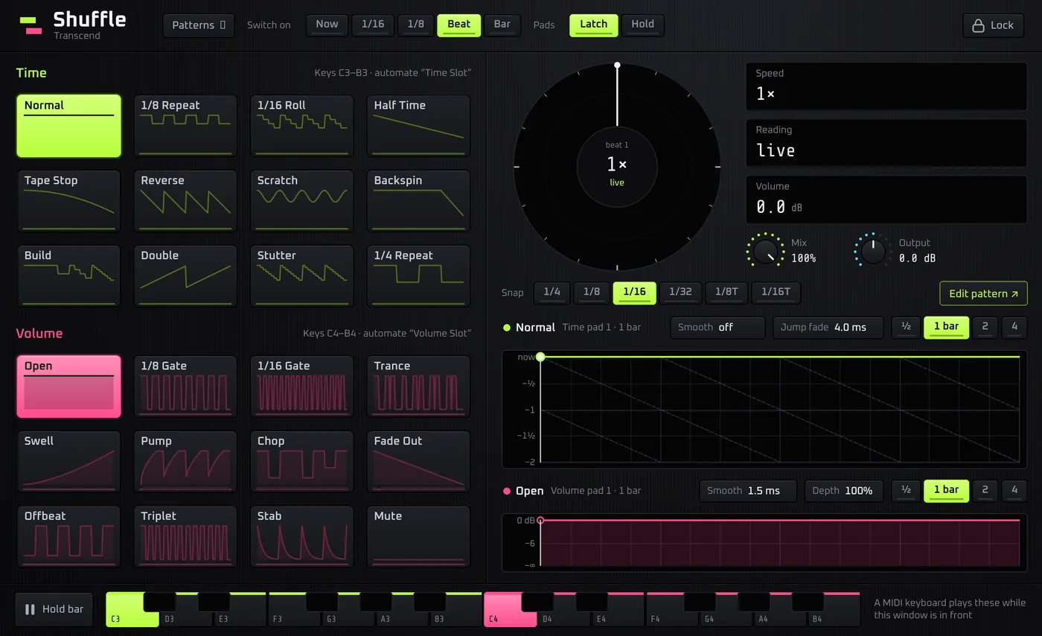Activate the Fade Out volume pad
The image size is (1042, 636).
418,462
